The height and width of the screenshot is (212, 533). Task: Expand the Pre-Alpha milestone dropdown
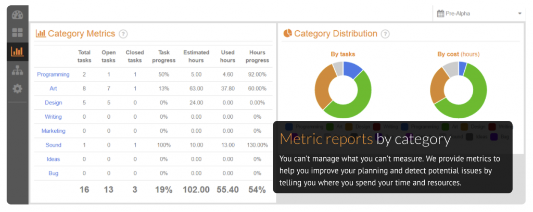click(x=479, y=14)
